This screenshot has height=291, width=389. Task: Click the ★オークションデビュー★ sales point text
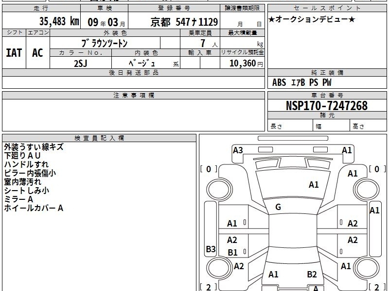tap(311, 19)
